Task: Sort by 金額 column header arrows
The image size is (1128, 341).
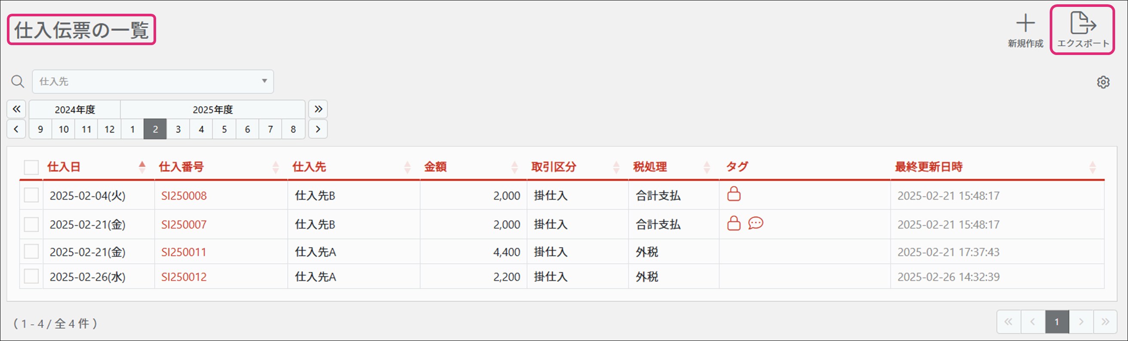Action: click(514, 167)
